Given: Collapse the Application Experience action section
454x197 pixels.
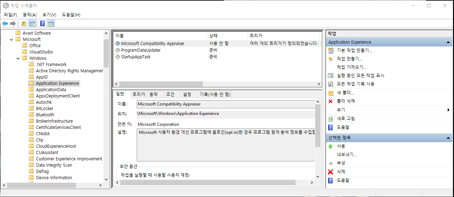Looking at the screenshot, I should (x=448, y=42).
